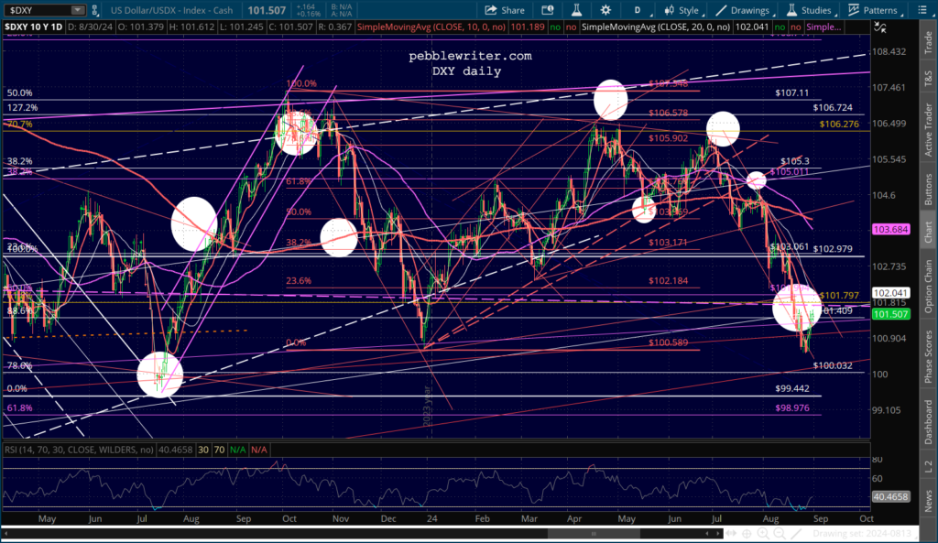Viewport: 938px width, 543px height.
Task: Click the far-left scroll arrow at bottom
Action: click(x=6, y=534)
